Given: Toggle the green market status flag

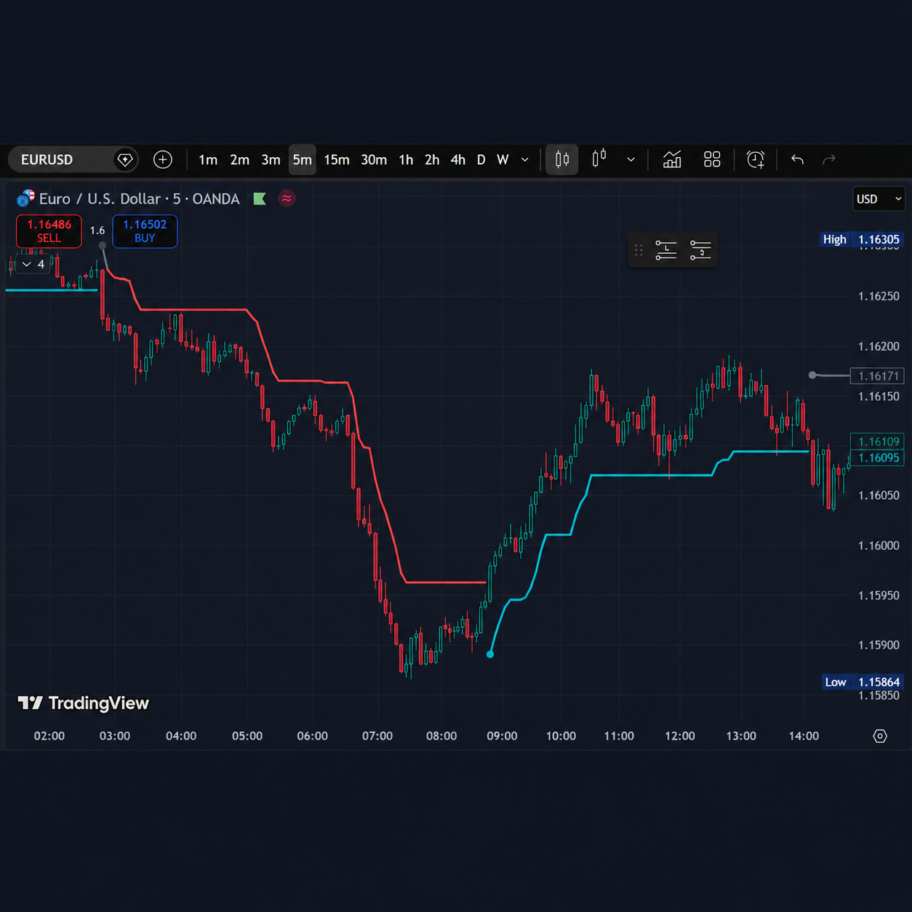Looking at the screenshot, I should 260,199.
